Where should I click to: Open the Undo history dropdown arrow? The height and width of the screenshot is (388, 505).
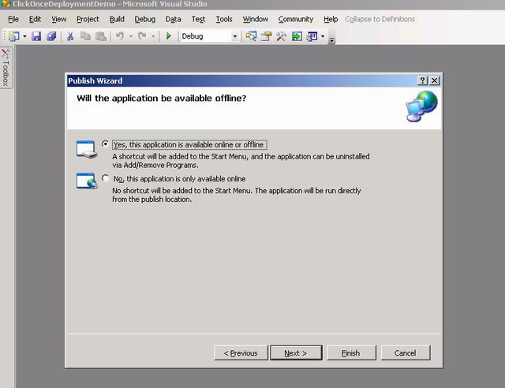click(131, 36)
